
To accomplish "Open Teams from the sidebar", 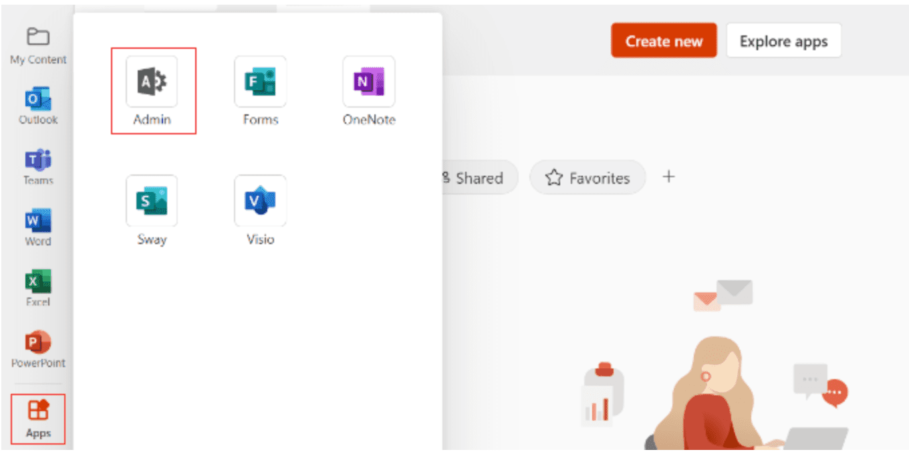I will point(38,164).
